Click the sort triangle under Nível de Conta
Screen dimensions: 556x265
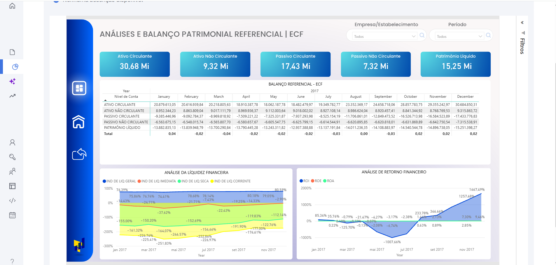[105, 100]
